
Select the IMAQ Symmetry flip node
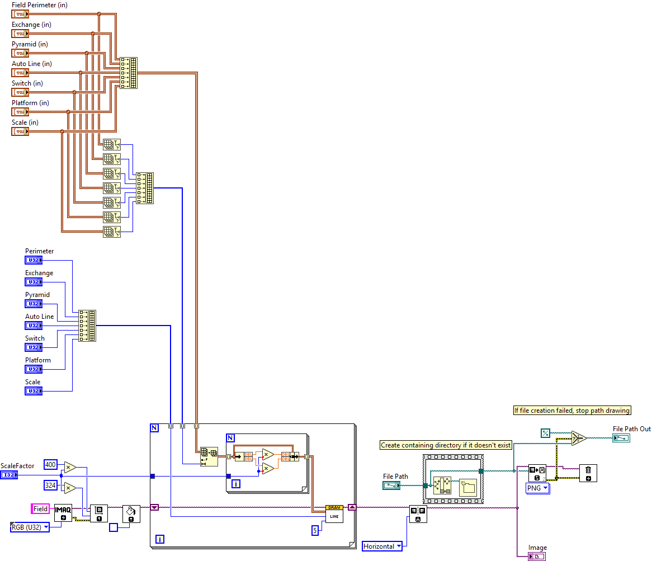pyautogui.click(x=418, y=513)
